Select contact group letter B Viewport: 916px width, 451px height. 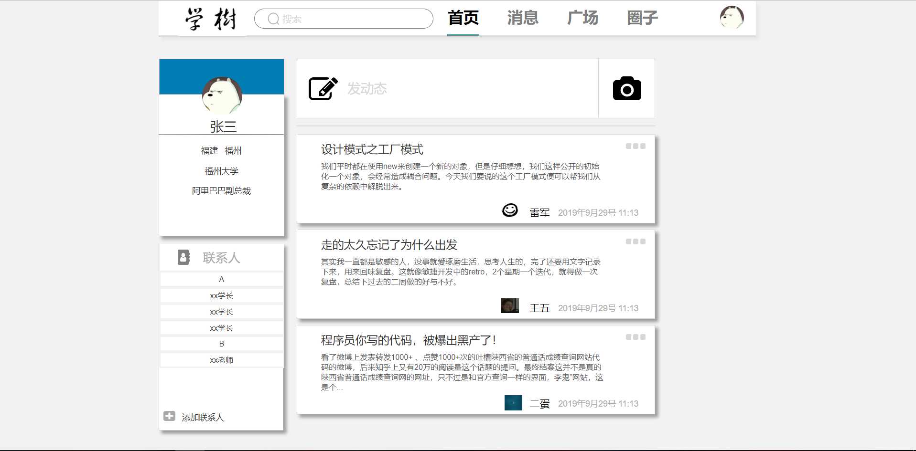point(221,344)
